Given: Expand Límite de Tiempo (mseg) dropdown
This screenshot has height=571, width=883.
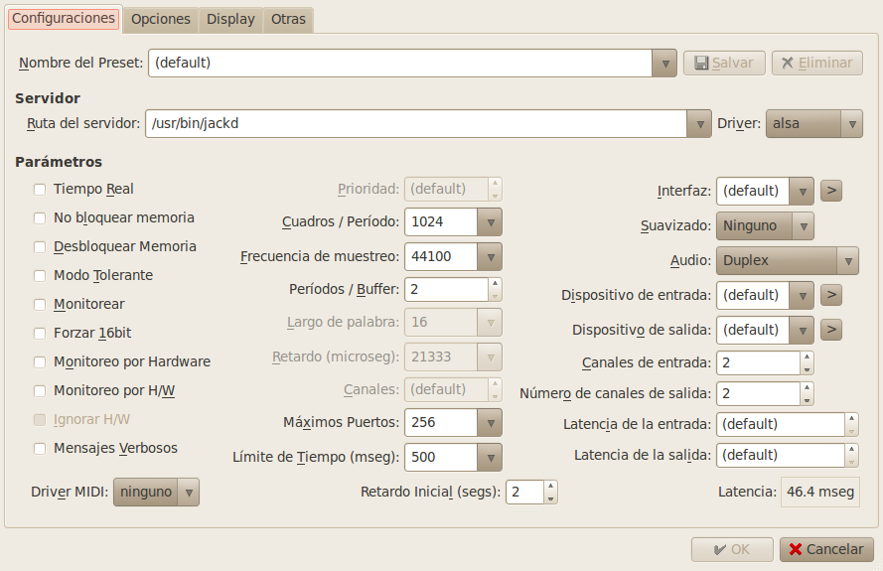Looking at the screenshot, I should [x=490, y=458].
